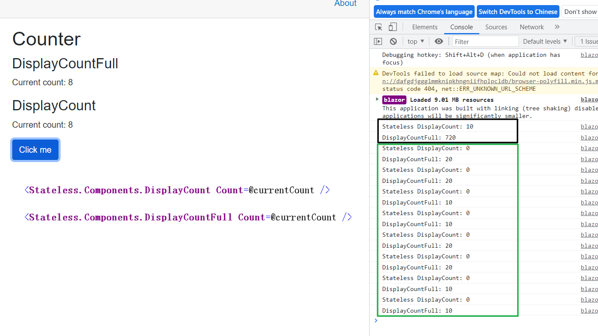Image resolution: width=598 pixels, height=336 pixels.
Task: Open source link of Loaded 9.01 MB message
Action: coord(589,100)
